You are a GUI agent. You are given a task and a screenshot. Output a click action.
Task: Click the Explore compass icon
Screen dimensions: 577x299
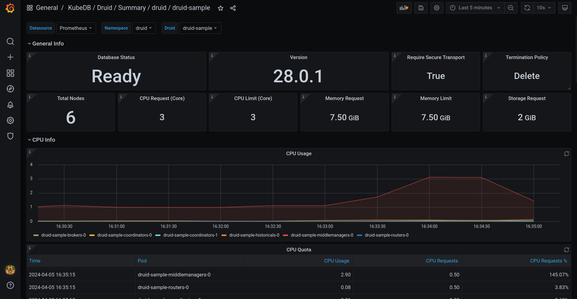10,89
